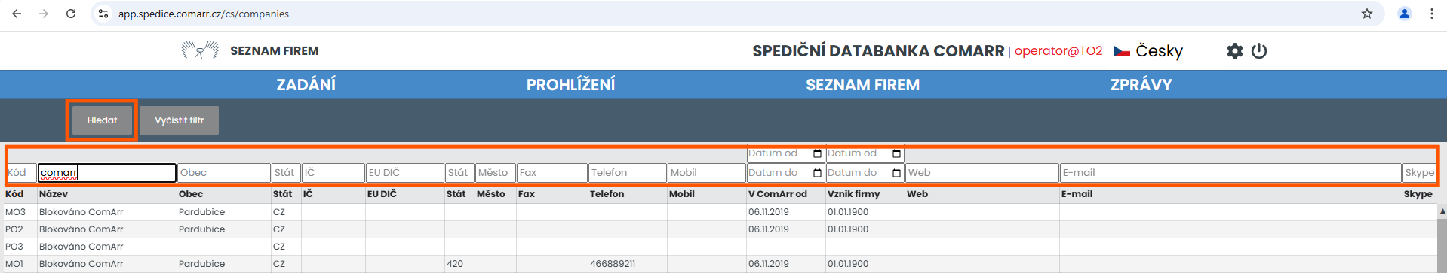Click the Czech flag icon

[1122, 51]
